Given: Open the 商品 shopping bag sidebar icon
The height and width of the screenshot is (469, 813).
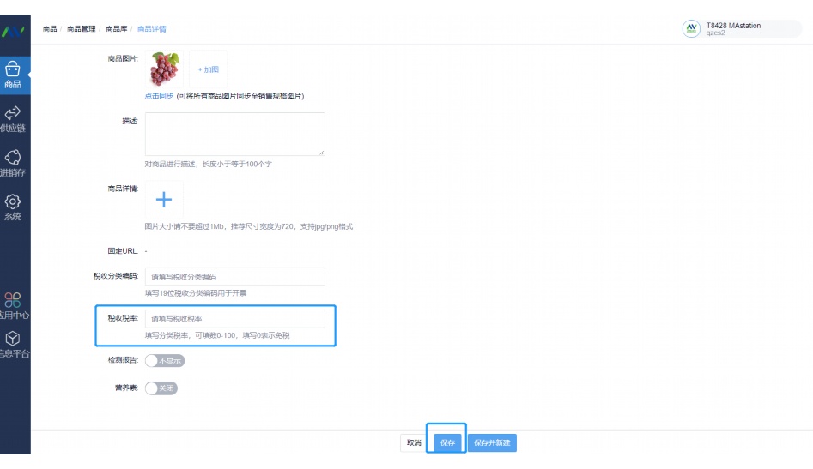Looking at the screenshot, I should click(13, 69).
